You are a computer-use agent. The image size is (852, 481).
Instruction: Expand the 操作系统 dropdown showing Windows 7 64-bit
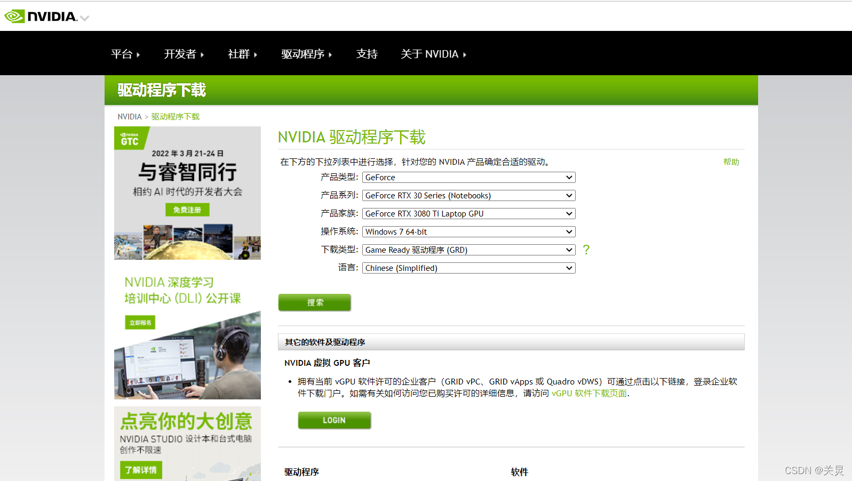[469, 232]
